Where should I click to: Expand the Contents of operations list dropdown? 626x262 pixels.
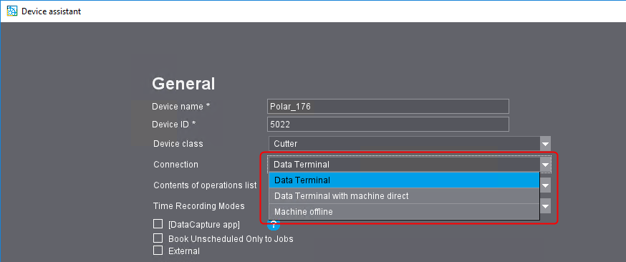pyautogui.click(x=545, y=185)
